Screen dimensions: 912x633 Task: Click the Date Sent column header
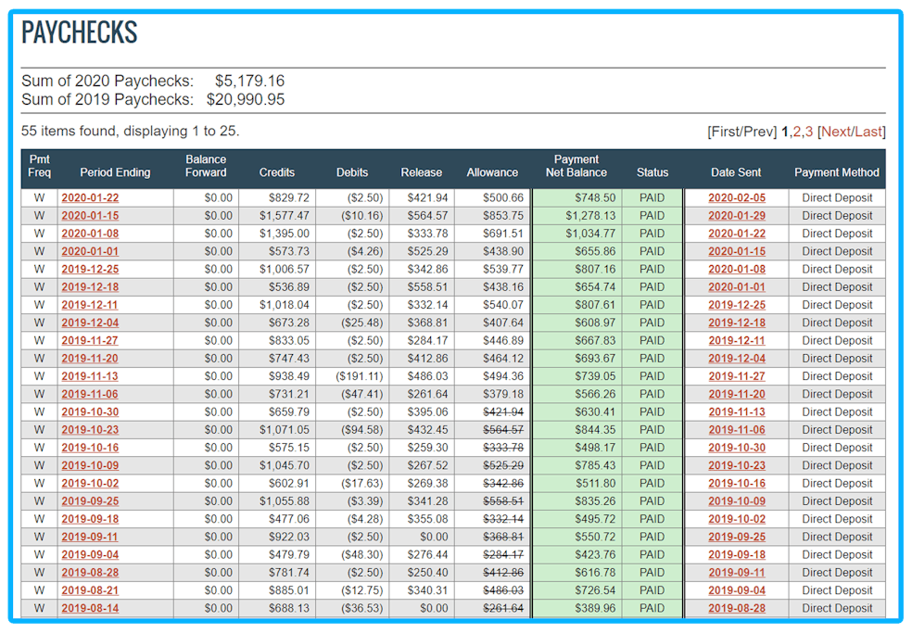(x=736, y=172)
